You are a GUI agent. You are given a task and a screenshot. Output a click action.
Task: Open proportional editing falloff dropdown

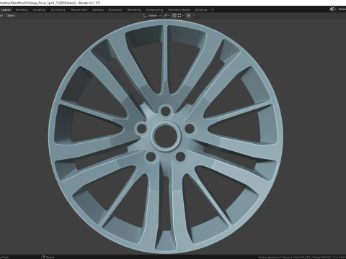pyautogui.click(x=195, y=16)
